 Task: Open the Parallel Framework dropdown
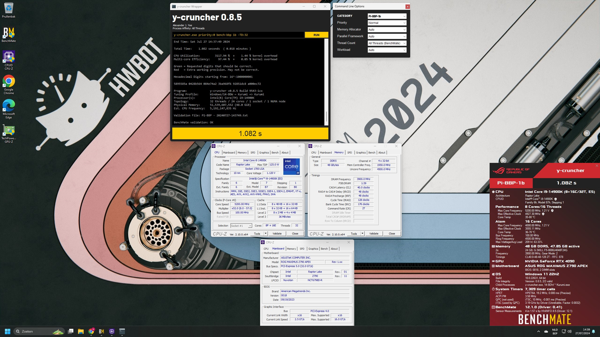click(x=387, y=36)
